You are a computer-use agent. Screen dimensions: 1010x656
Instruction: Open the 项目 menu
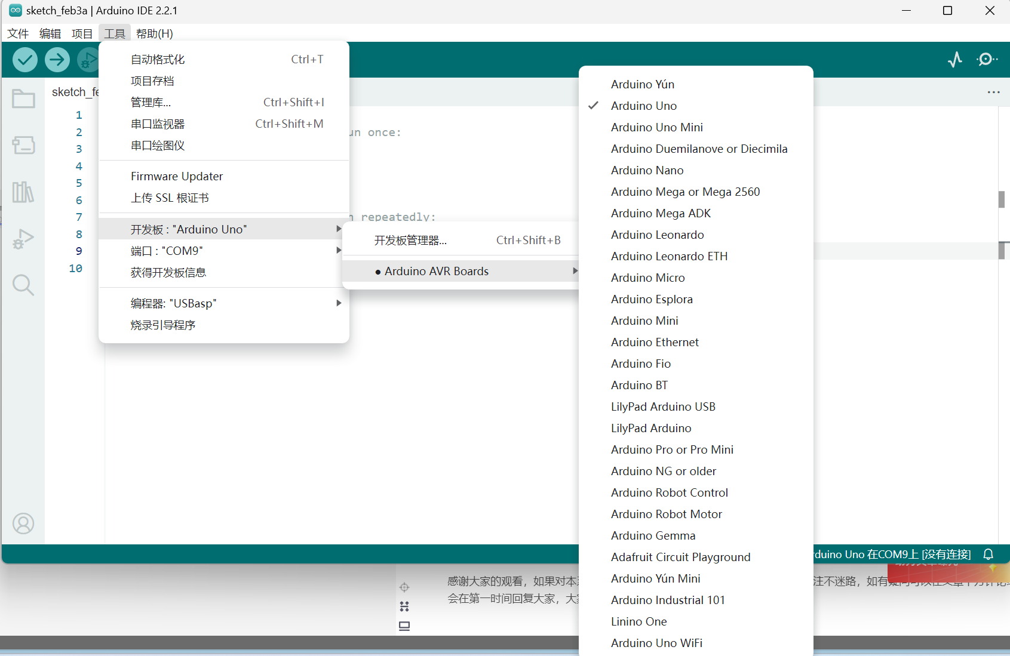[82, 33]
